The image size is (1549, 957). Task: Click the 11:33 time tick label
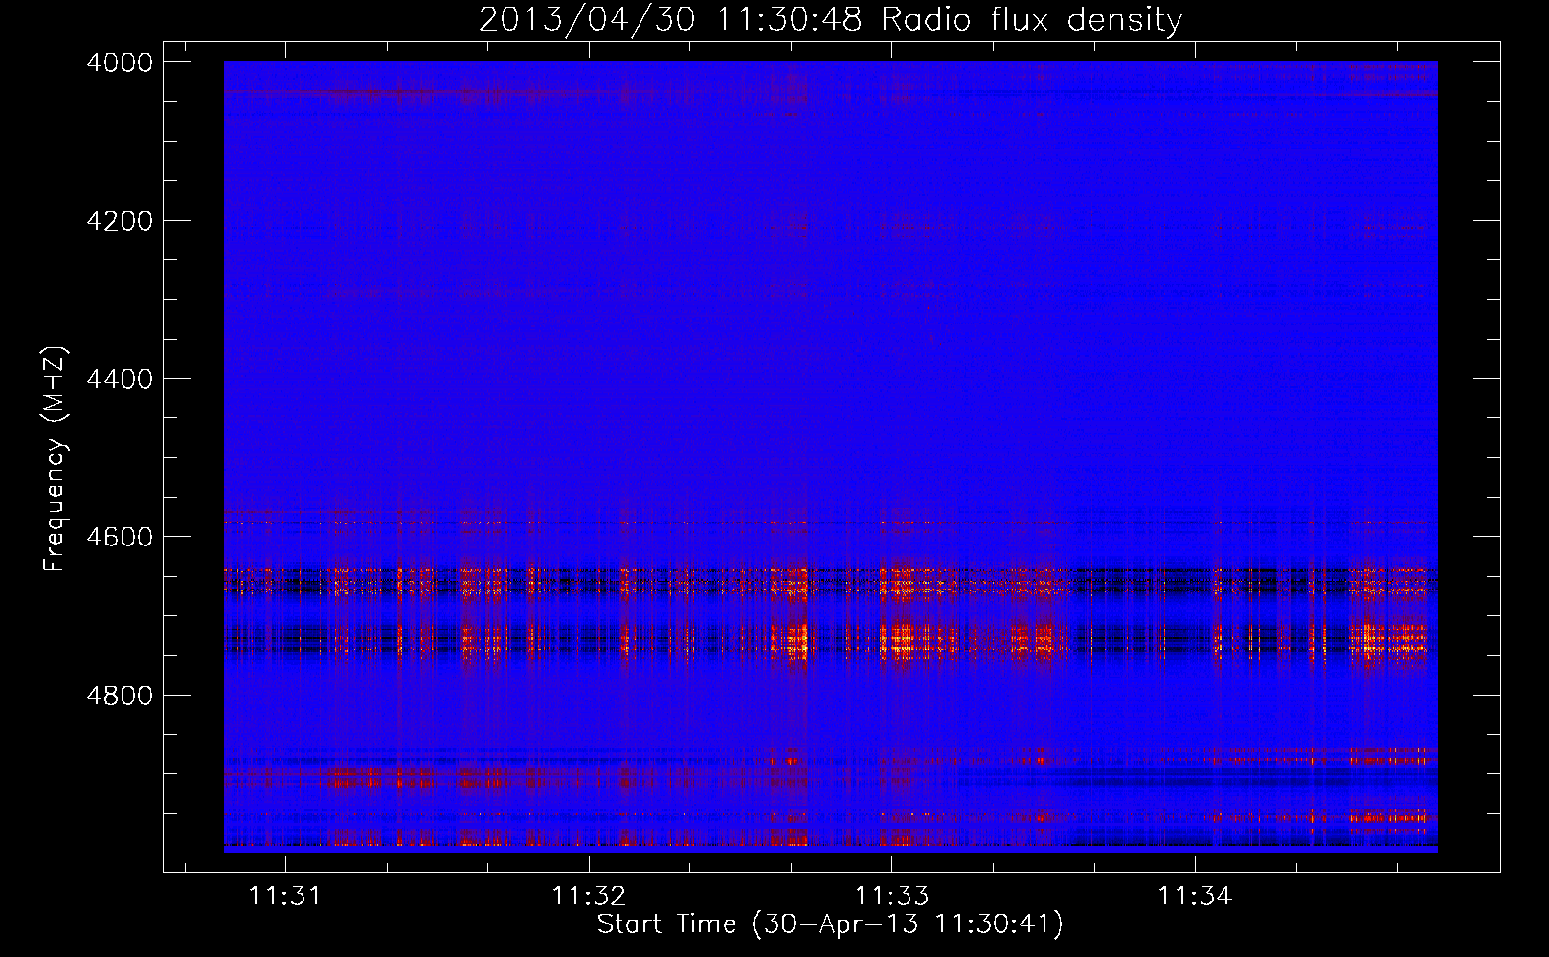891,897
